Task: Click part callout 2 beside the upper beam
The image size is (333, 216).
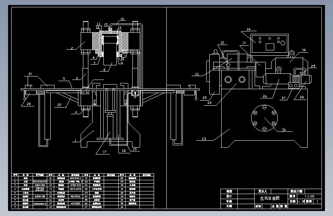Action: tap(72, 48)
